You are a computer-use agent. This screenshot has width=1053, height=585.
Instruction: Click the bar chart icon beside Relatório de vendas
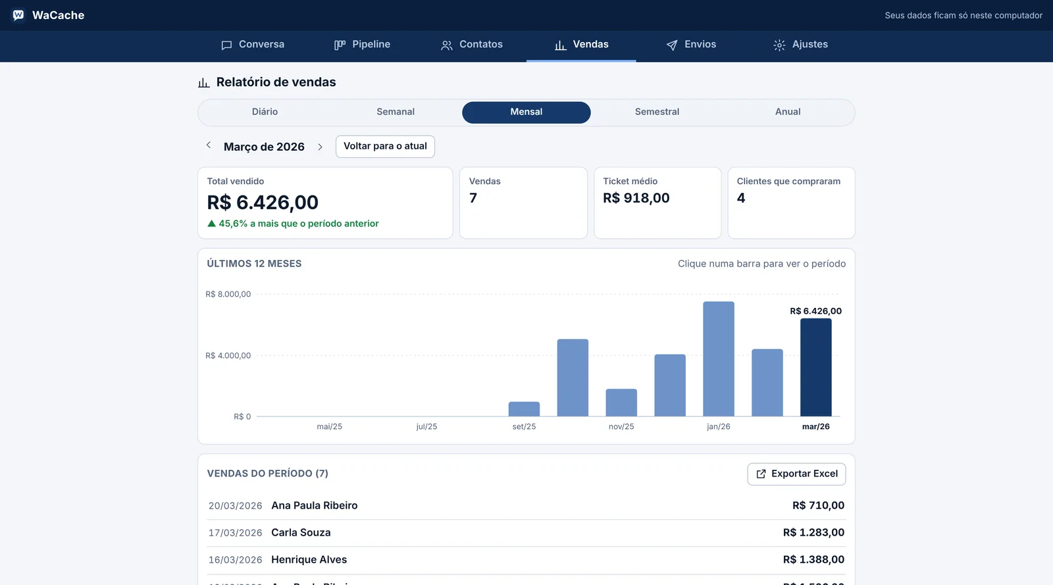pos(204,82)
